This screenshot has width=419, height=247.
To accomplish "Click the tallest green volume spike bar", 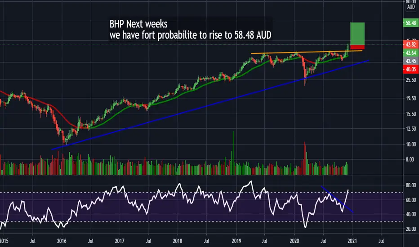I will point(233,153).
